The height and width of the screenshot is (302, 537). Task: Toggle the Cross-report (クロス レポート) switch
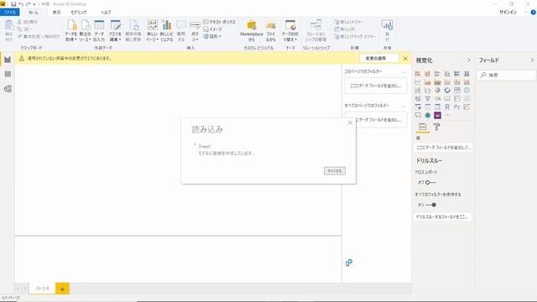click(430, 183)
